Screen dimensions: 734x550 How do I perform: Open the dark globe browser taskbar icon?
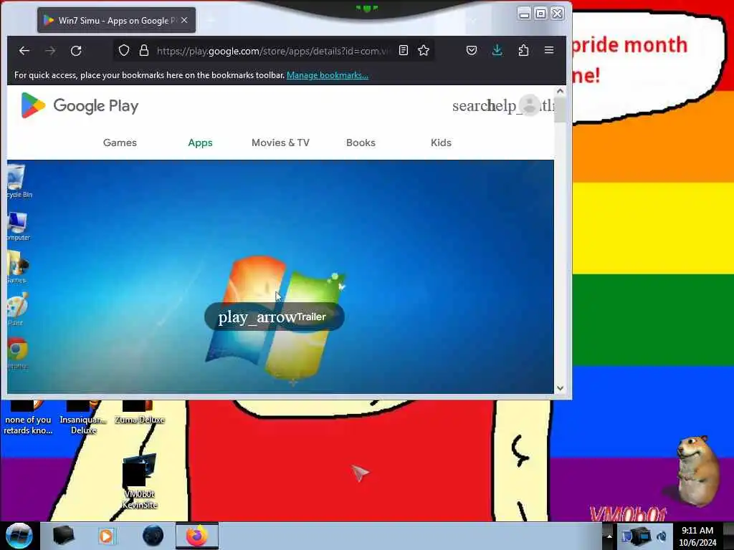point(153,536)
